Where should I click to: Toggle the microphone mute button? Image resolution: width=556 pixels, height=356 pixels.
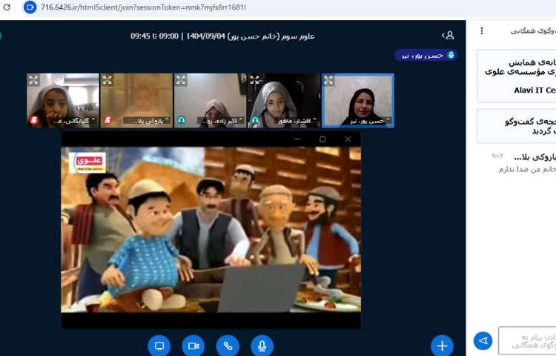261,346
